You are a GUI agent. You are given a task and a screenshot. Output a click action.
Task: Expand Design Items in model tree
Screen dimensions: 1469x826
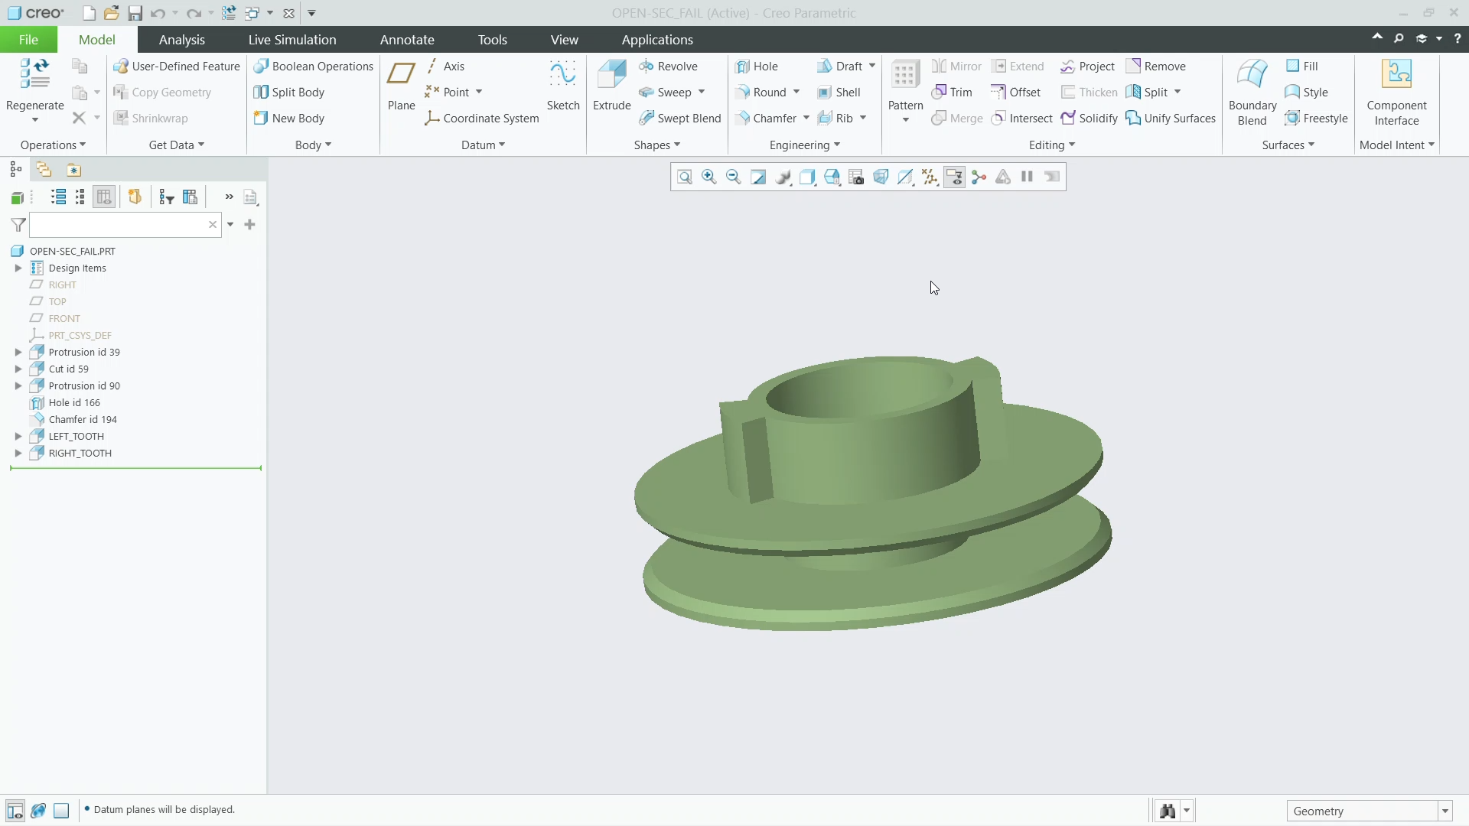18,268
